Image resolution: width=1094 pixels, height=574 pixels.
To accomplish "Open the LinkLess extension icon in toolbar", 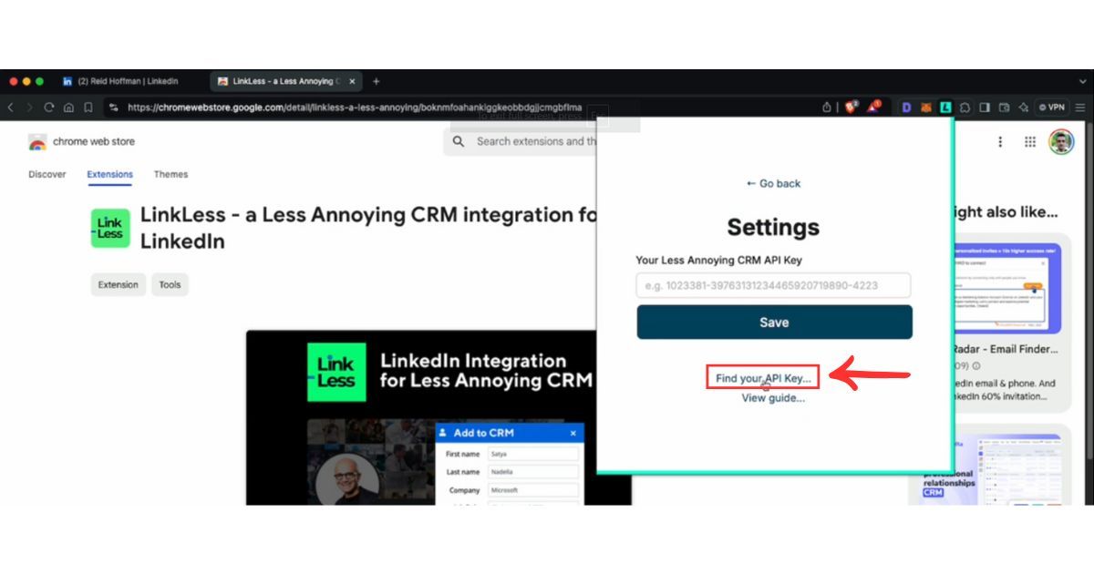I will click(x=946, y=108).
